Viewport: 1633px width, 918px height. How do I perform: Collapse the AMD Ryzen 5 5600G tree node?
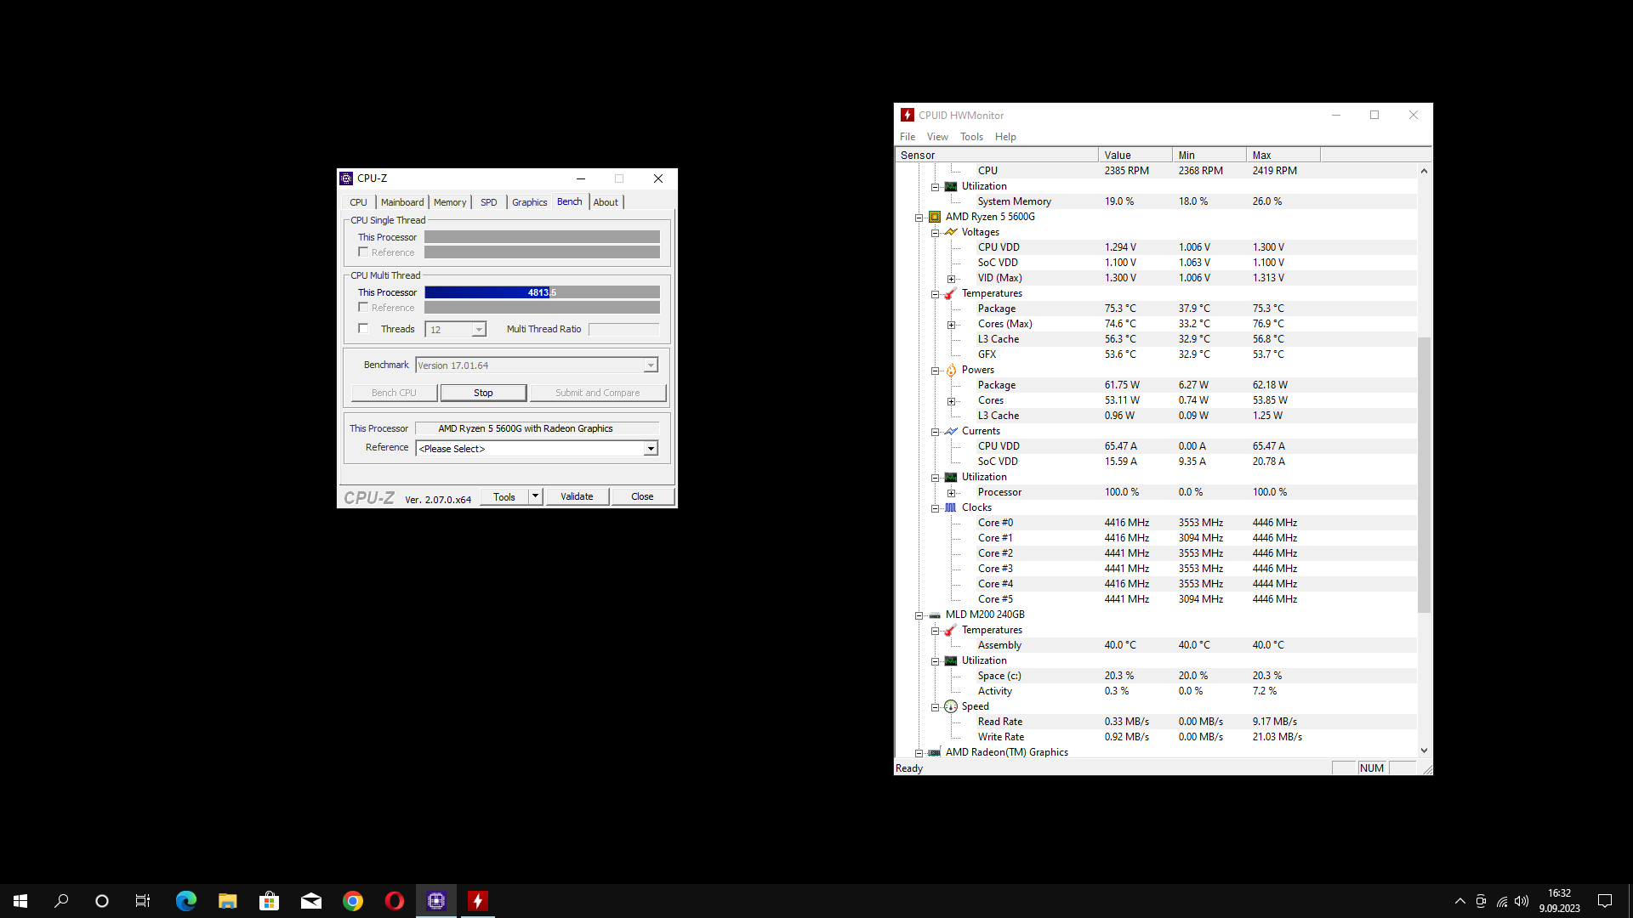(919, 218)
